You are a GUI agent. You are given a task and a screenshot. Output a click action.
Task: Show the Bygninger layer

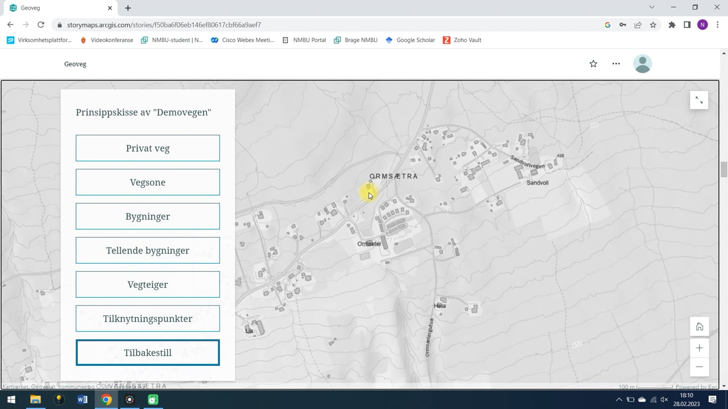(148, 216)
